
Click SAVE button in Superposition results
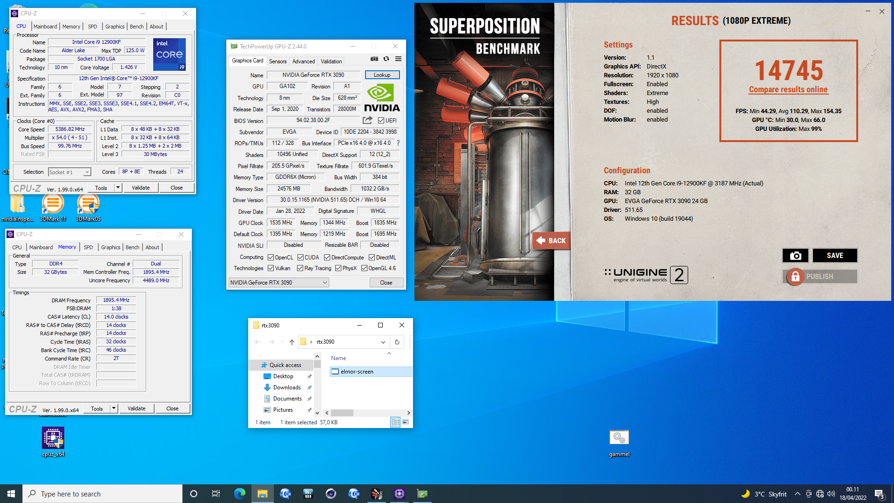coord(835,255)
